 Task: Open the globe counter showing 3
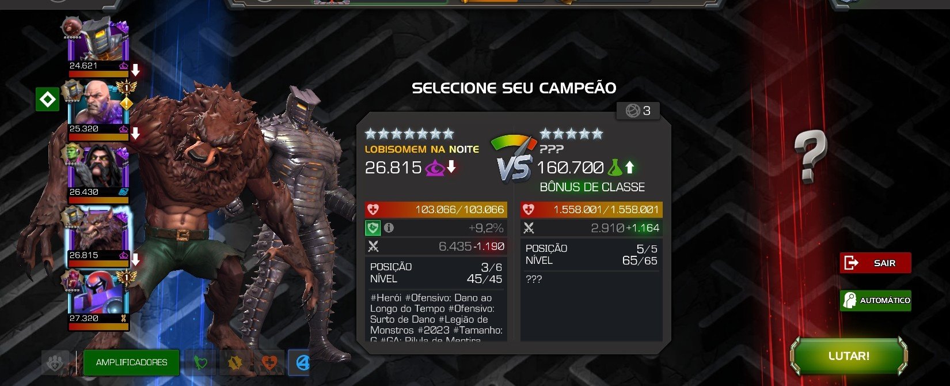pos(638,111)
